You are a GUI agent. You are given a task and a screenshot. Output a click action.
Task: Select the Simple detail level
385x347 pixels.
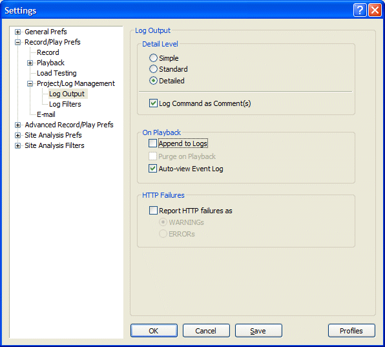point(154,58)
